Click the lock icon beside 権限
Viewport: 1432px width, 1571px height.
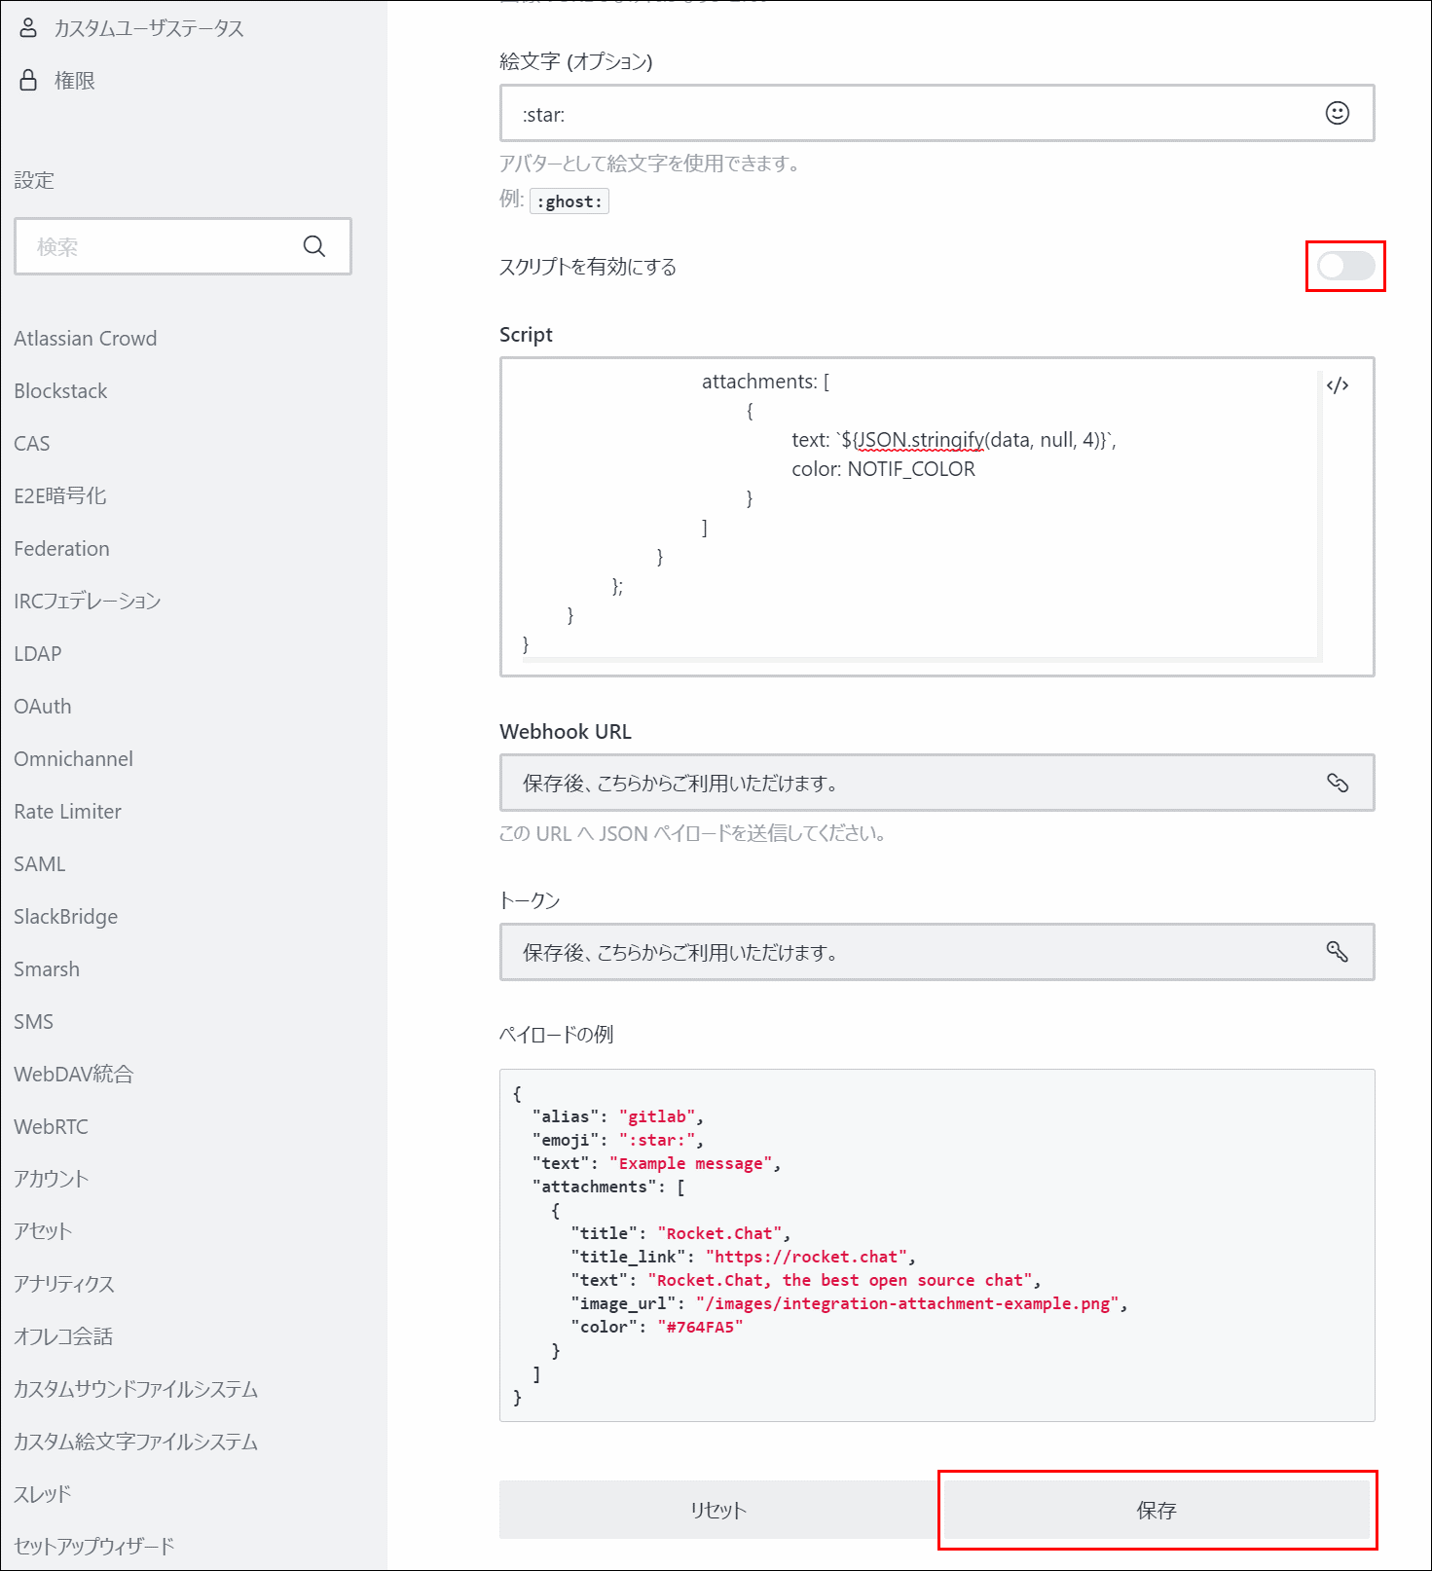[x=29, y=80]
